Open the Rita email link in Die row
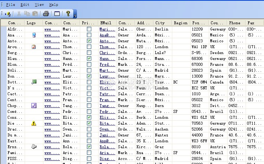The height and width of the screenshot is (164, 264). 107,124
